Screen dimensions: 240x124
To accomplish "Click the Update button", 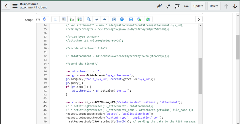I will (x=198, y=6).
